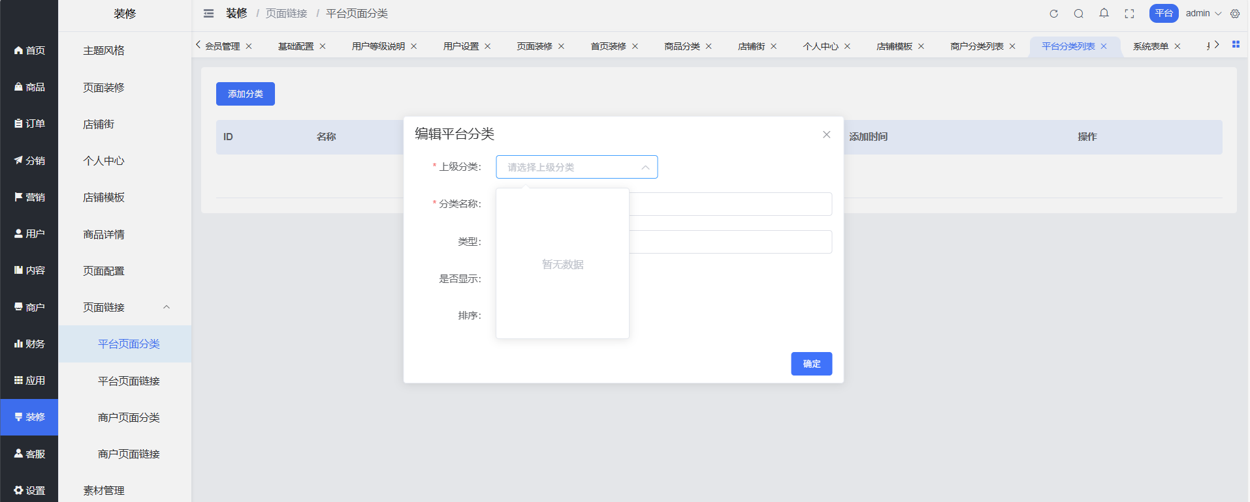Expand the admin user dropdown
1250x502 pixels.
1203,14
